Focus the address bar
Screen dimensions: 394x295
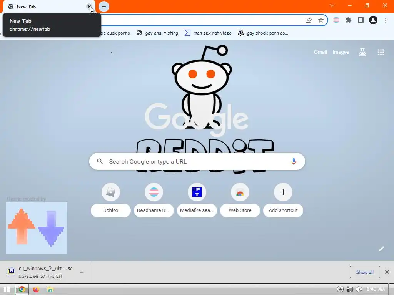coord(201,20)
